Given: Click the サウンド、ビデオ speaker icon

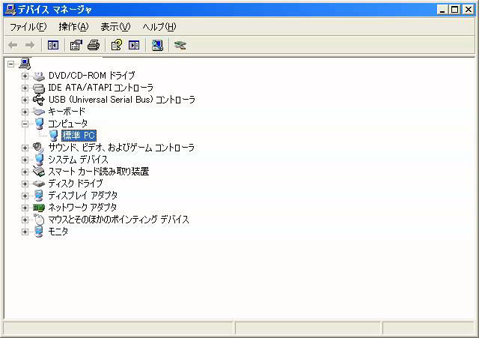Looking at the screenshot, I should coord(39,148).
